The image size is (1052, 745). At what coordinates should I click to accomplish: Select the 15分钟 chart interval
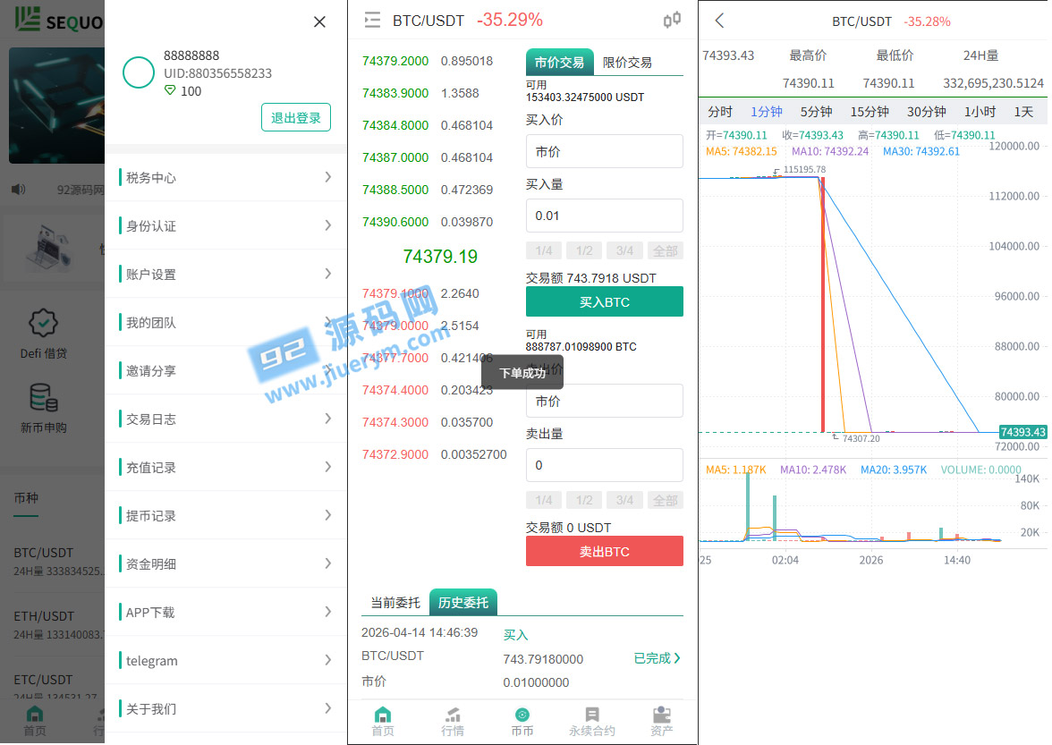coord(870,112)
